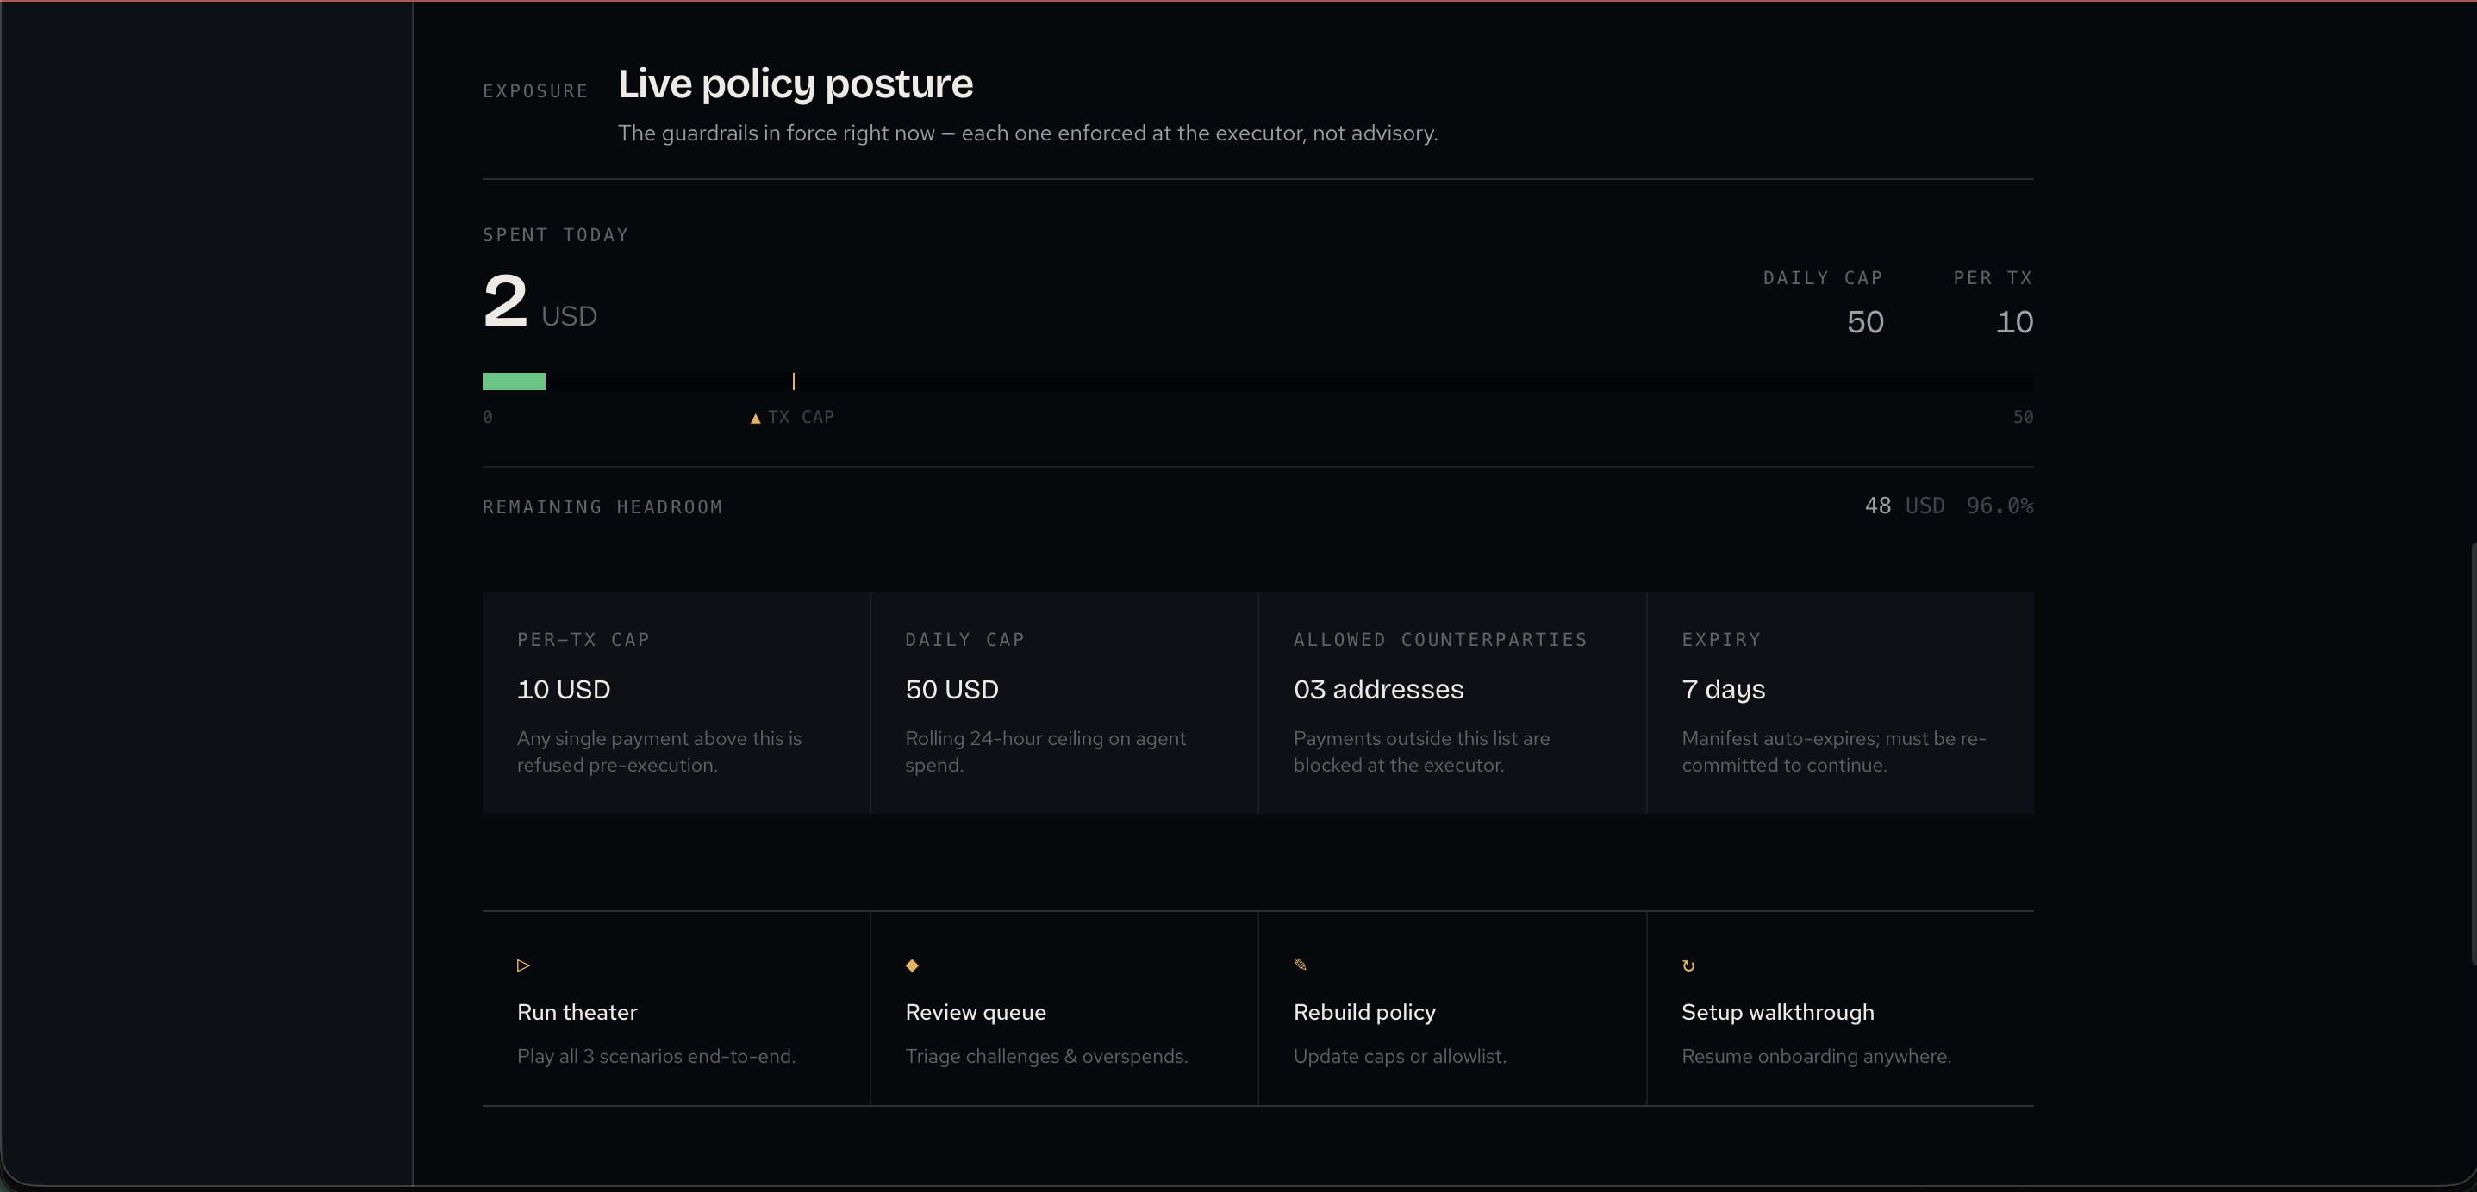Click the TX cap tick on bar
Image resolution: width=2477 pixels, height=1192 pixels.
pyautogui.click(x=793, y=382)
